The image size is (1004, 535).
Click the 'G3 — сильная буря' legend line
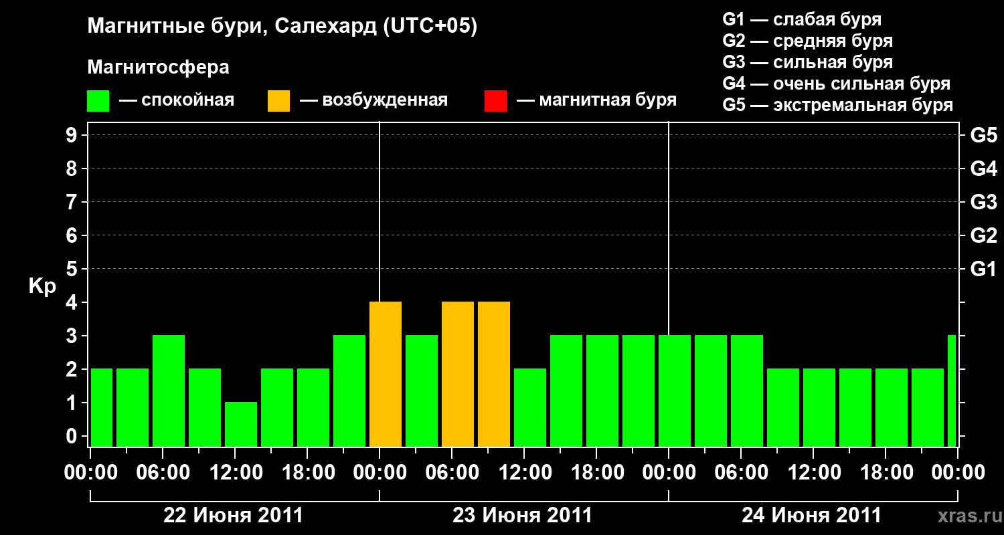(807, 62)
